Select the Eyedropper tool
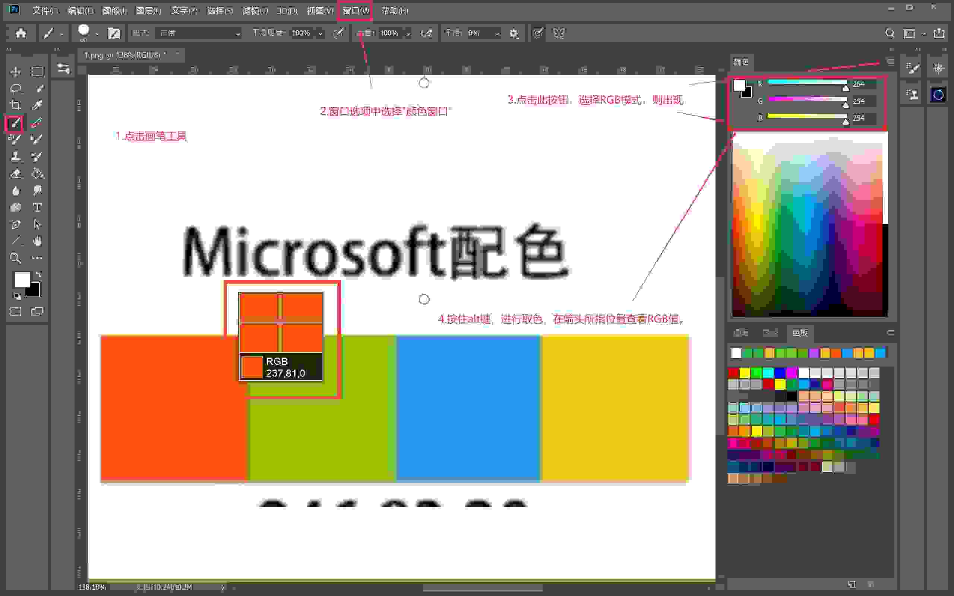Image resolution: width=954 pixels, height=596 pixels. [37, 105]
